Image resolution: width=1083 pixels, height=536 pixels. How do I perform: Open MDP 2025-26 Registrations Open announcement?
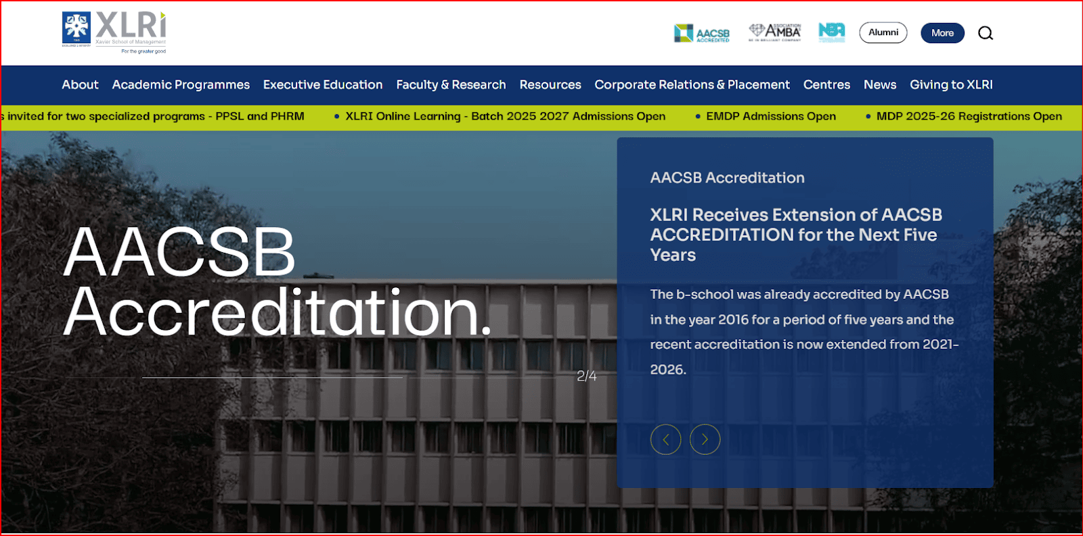coord(969,116)
